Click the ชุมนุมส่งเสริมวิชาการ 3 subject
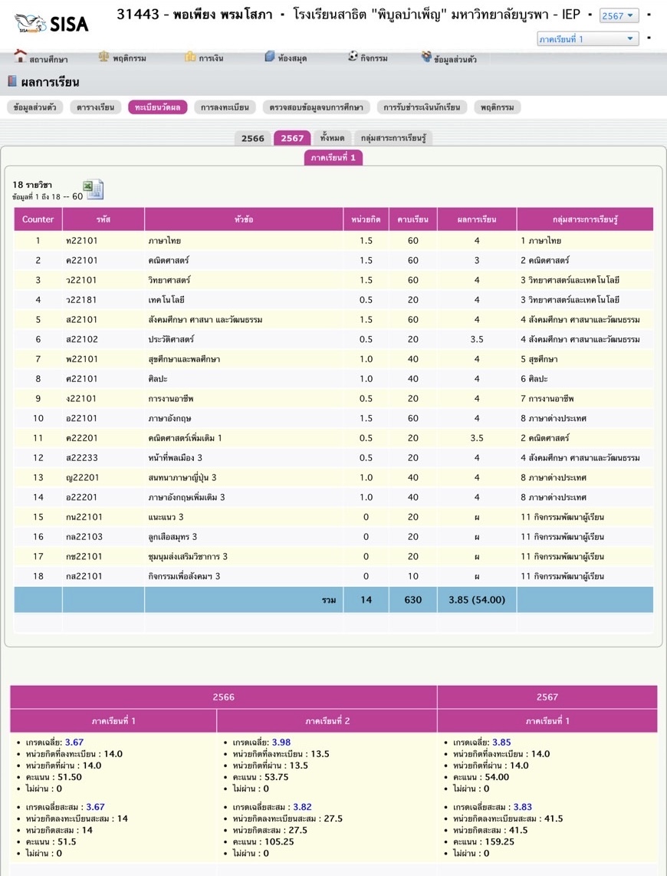This screenshot has width=667, height=876. tap(188, 556)
